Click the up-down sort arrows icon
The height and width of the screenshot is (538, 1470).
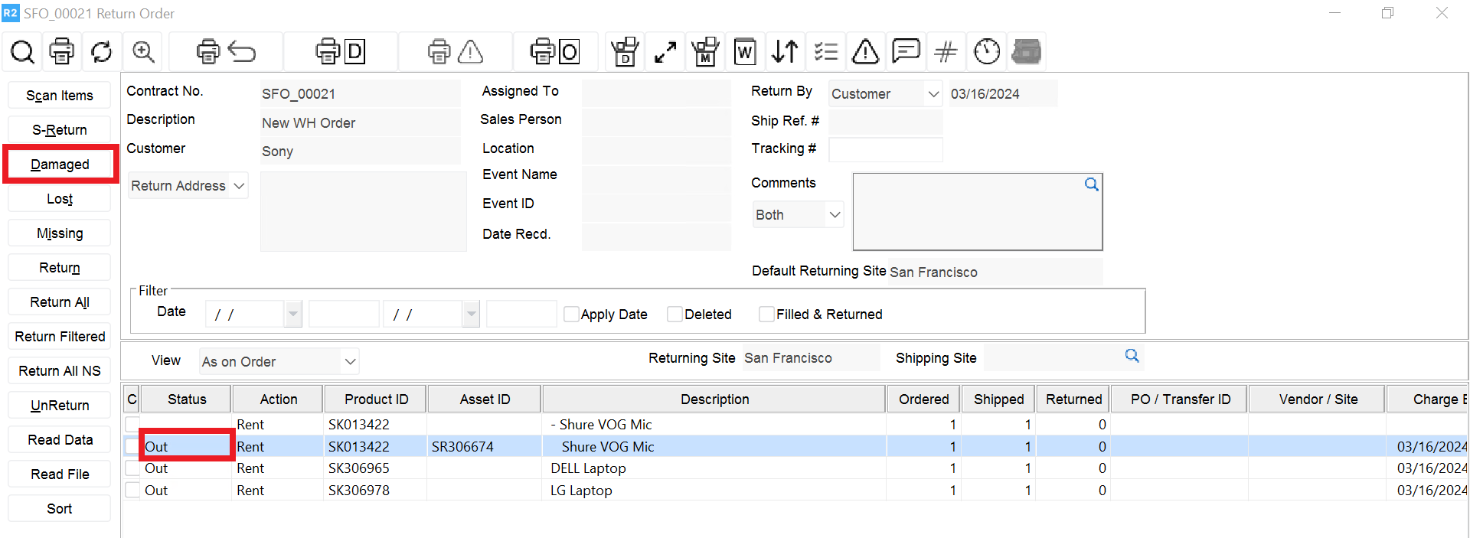coord(785,52)
